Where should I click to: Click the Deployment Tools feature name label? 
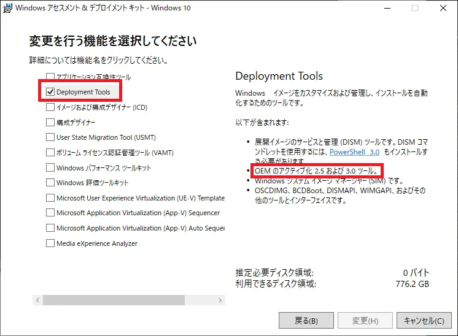pyautogui.click(x=83, y=92)
